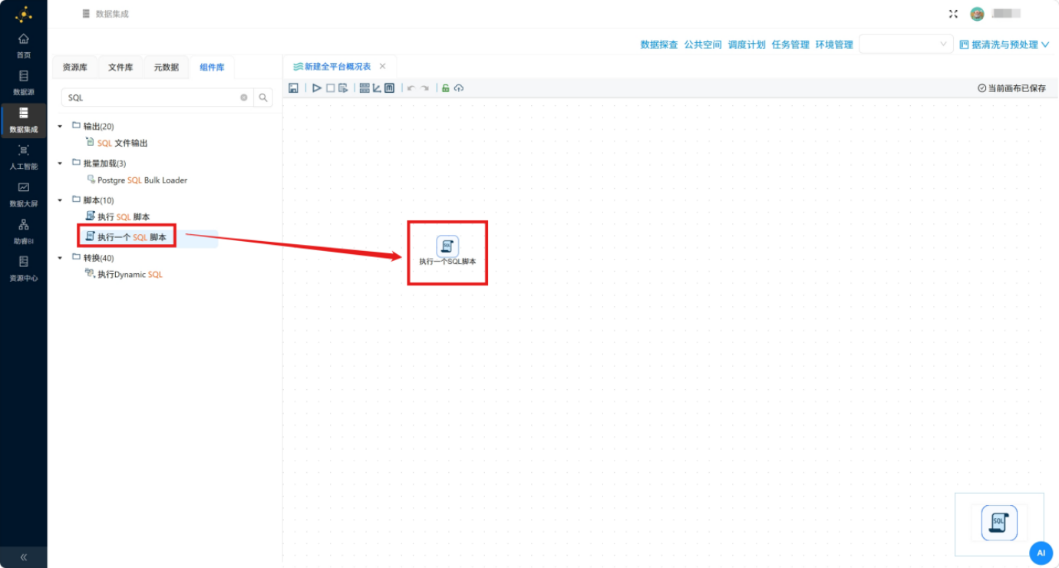Click the SQL search input field

pyautogui.click(x=157, y=97)
